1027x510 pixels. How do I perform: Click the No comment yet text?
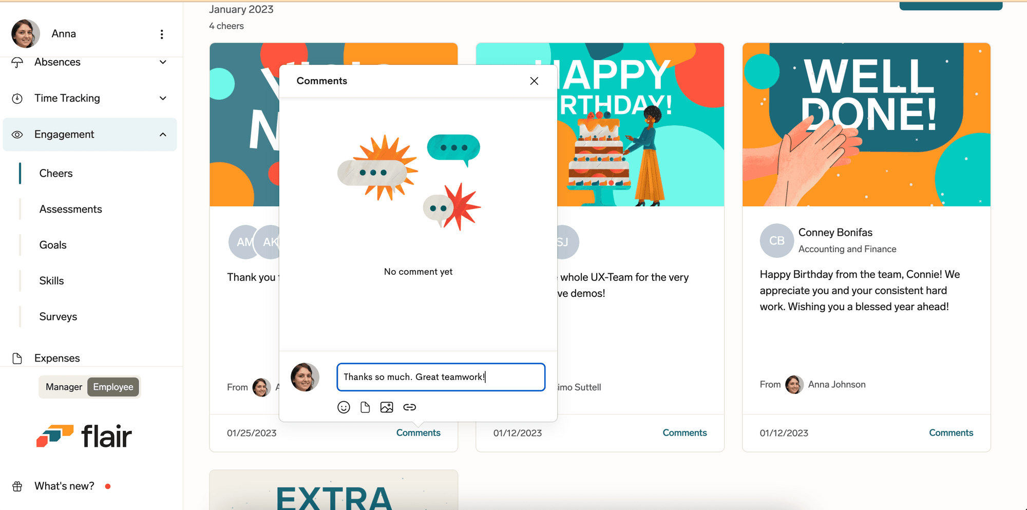point(418,272)
